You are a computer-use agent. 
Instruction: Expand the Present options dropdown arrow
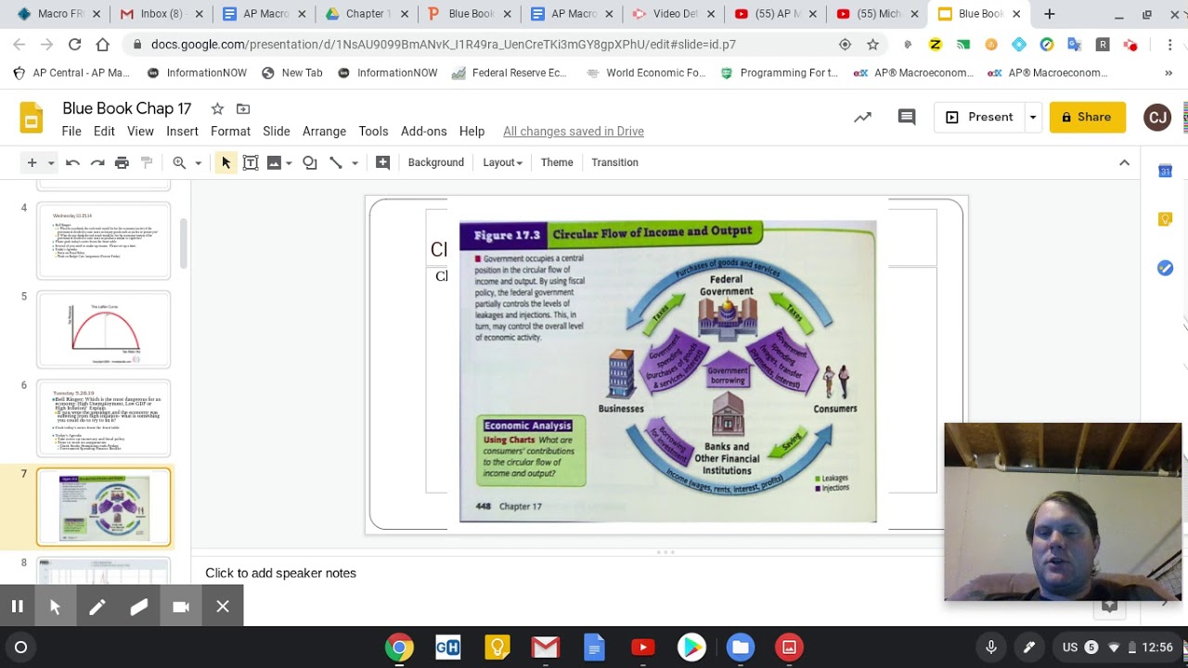pyautogui.click(x=1032, y=117)
